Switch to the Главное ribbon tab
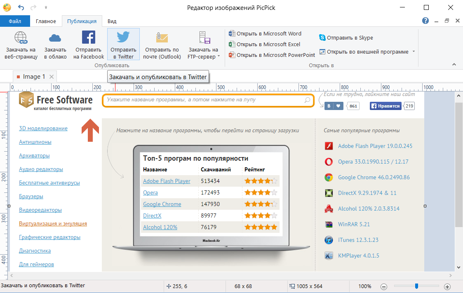 [x=46, y=21]
